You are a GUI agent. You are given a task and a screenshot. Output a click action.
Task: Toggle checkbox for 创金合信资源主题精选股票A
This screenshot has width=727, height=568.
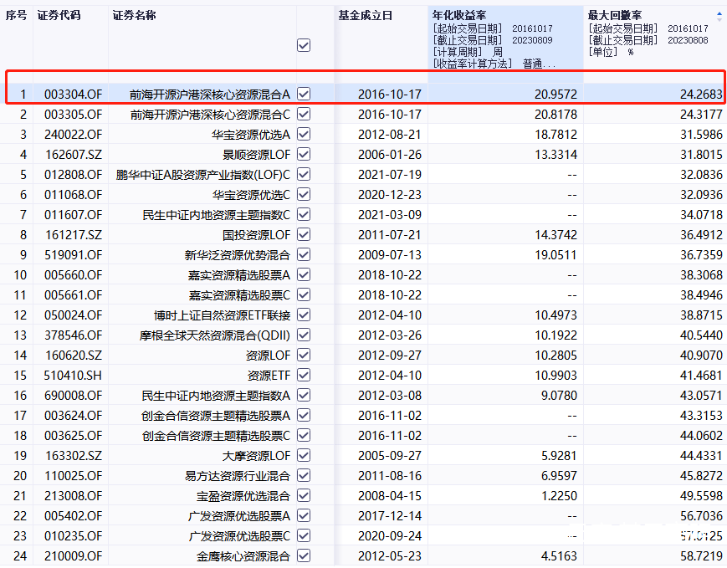pyautogui.click(x=304, y=416)
